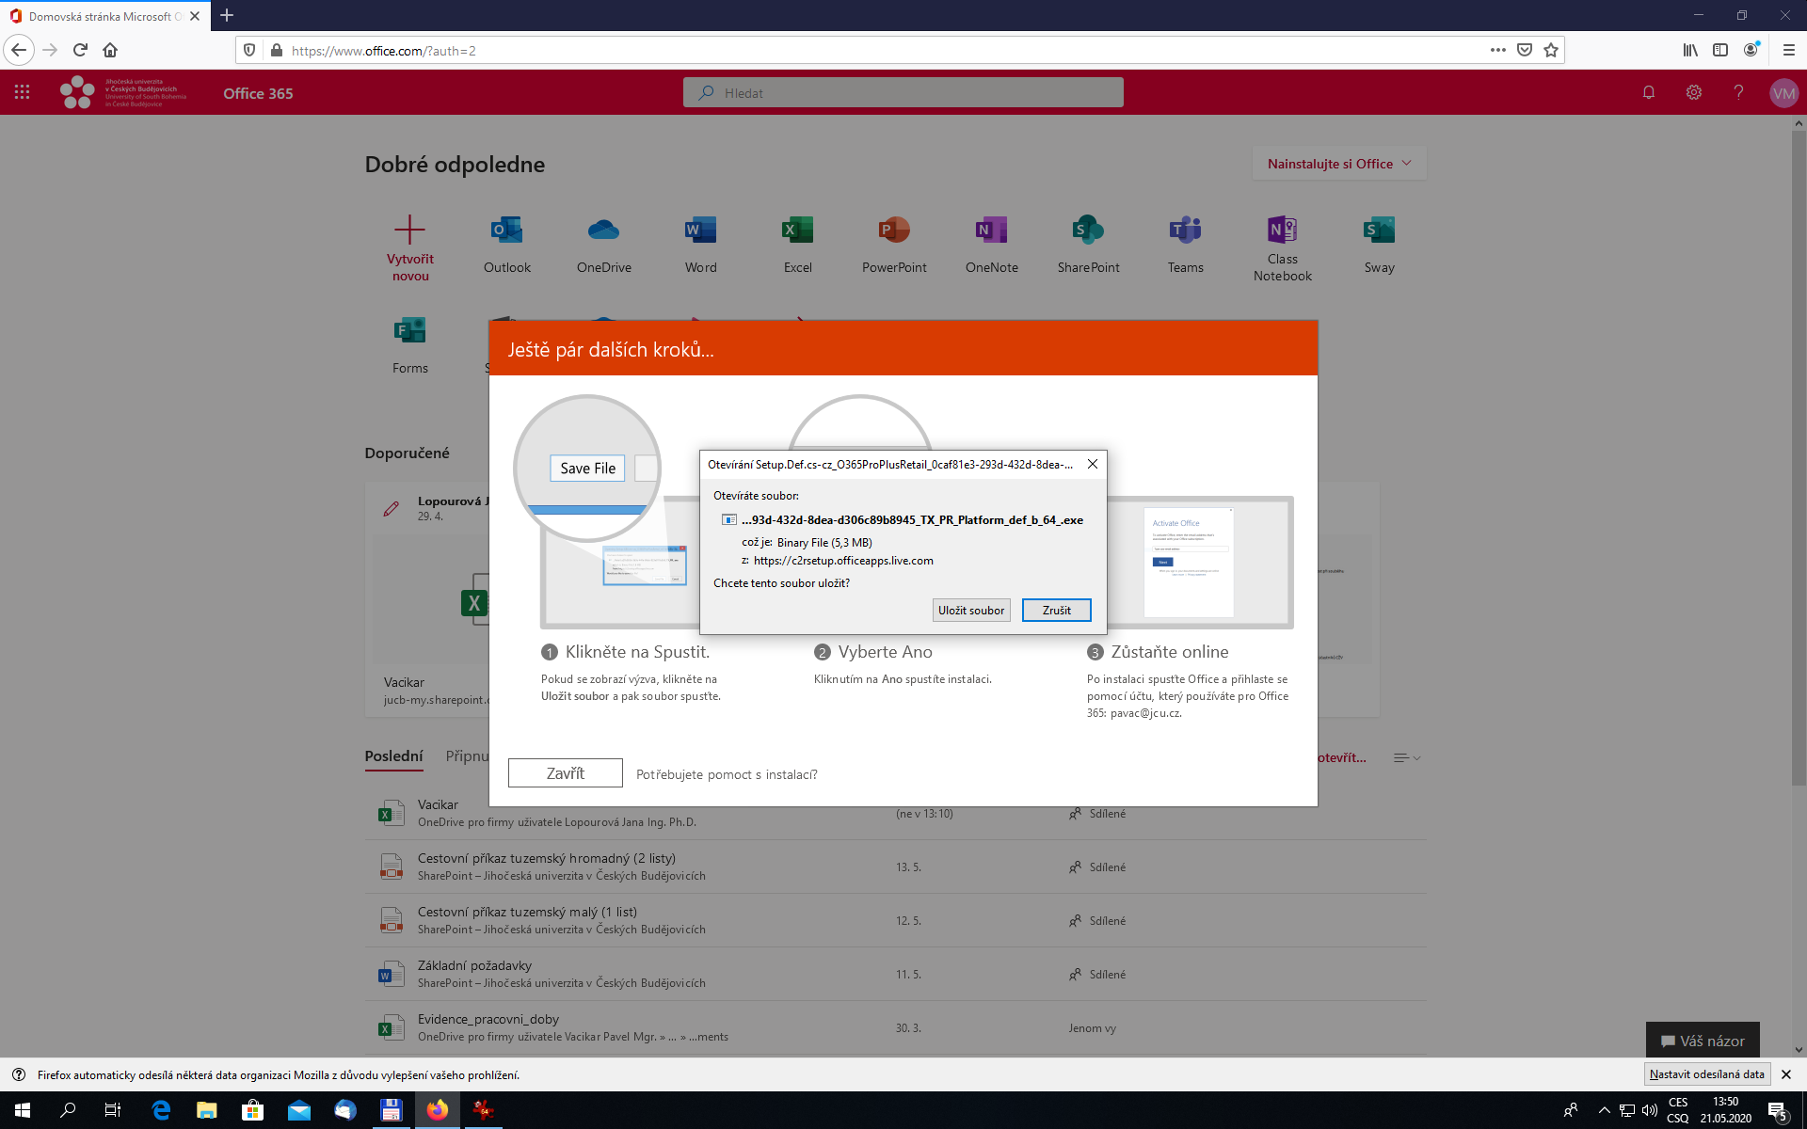Open the Vacikar recommended card
The width and height of the screenshot is (1807, 1129).
[x=427, y=598]
